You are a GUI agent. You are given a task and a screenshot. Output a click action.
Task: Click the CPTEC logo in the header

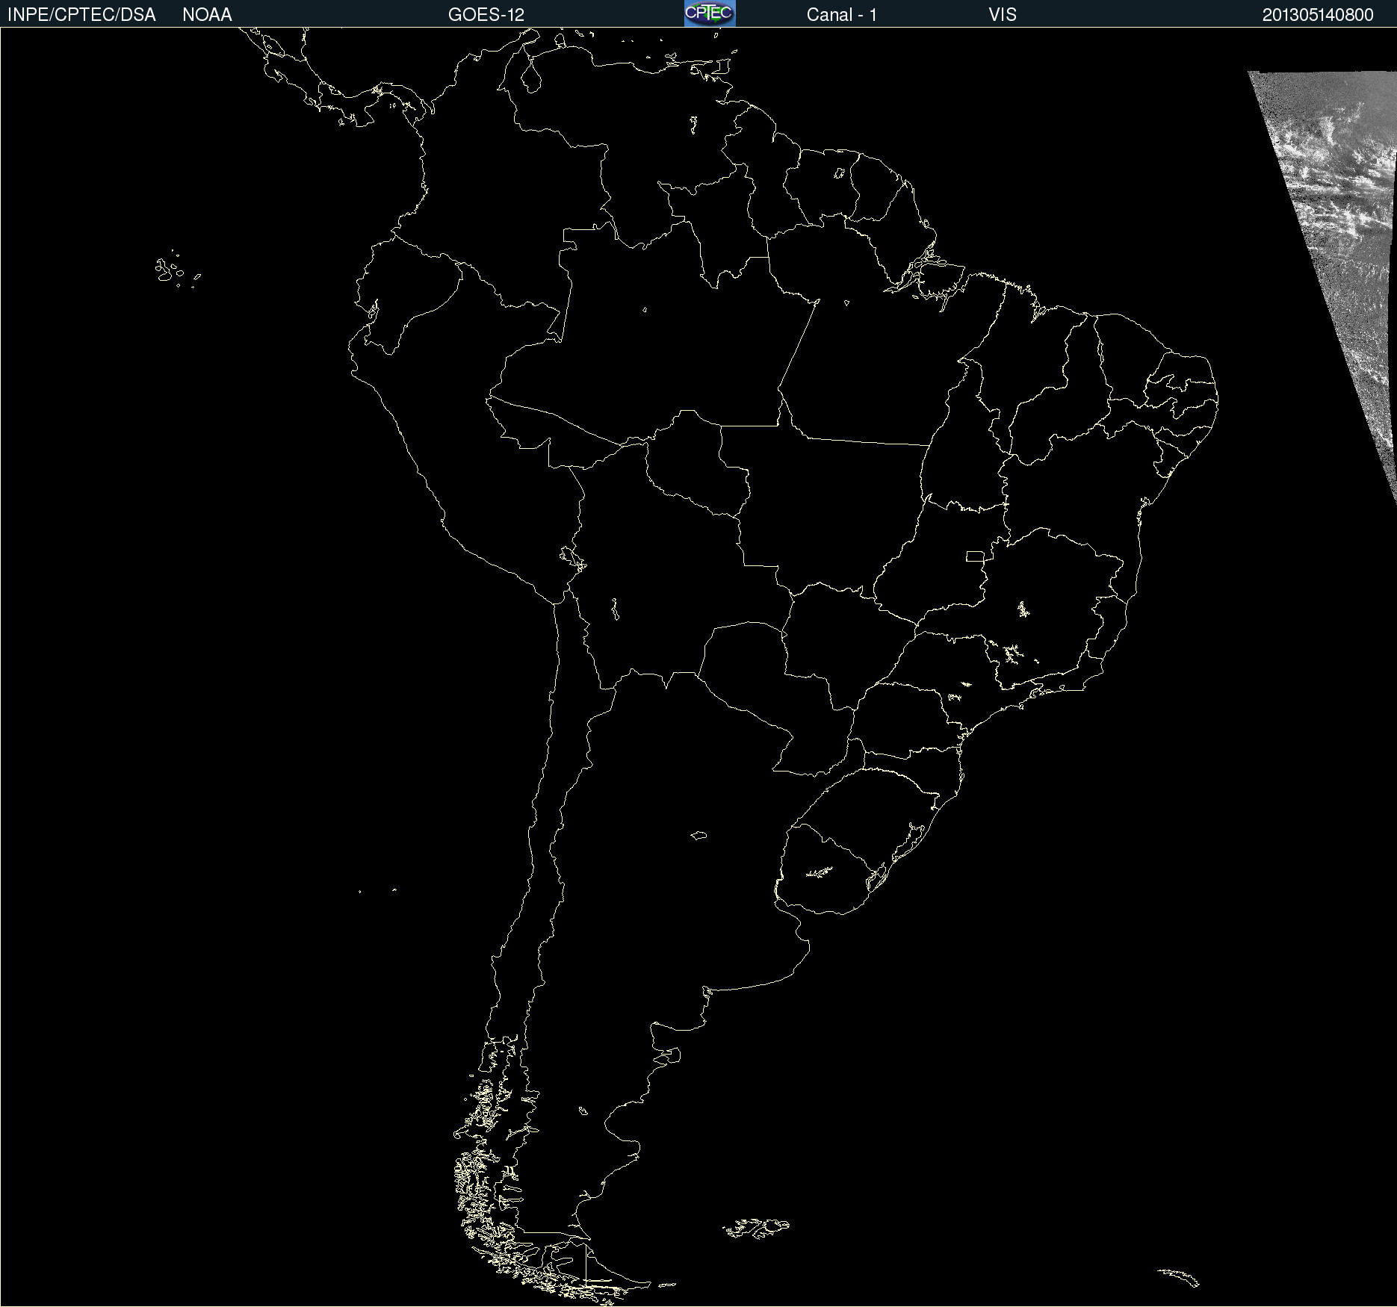click(x=710, y=13)
